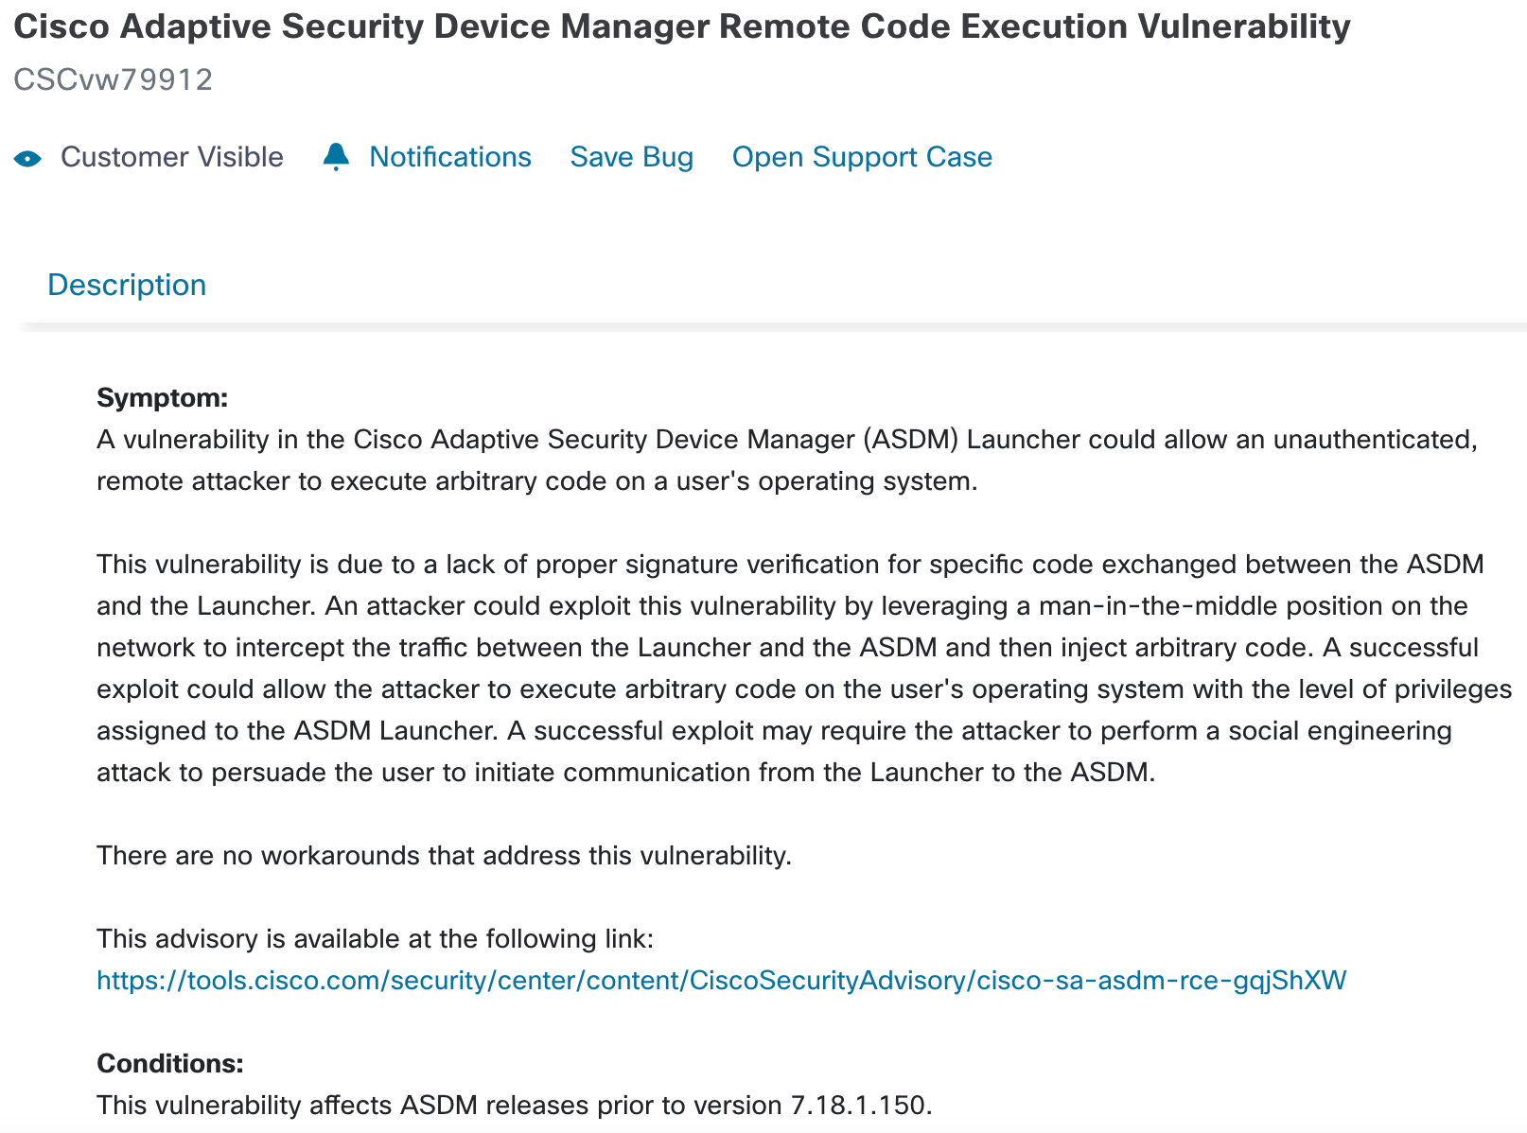
Task: Open a Support Case via the link
Action: click(x=862, y=157)
